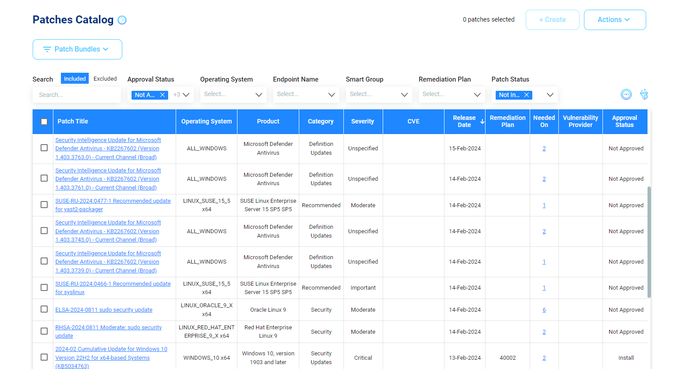Click the help icon beside Patches Catalog
This screenshot has height=369, width=689.
pyautogui.click(x=122, y=20)
